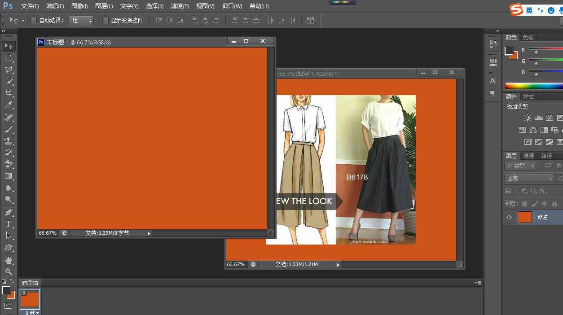The width and height of the screenshot is (563, 315).
Task: Switch to the 通道 tab
Action: pos(528,156)
